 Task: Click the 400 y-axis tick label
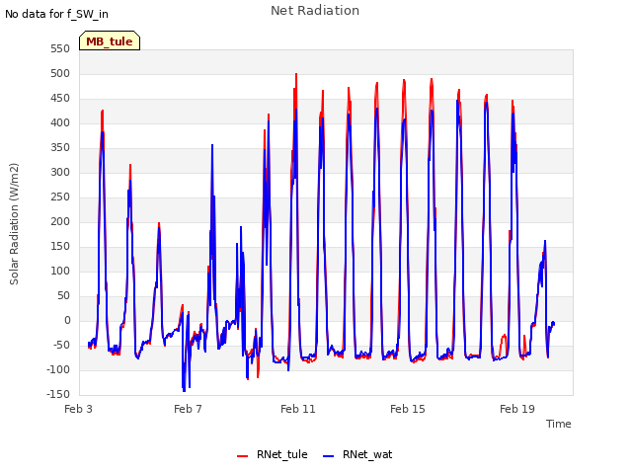[60, 122]
